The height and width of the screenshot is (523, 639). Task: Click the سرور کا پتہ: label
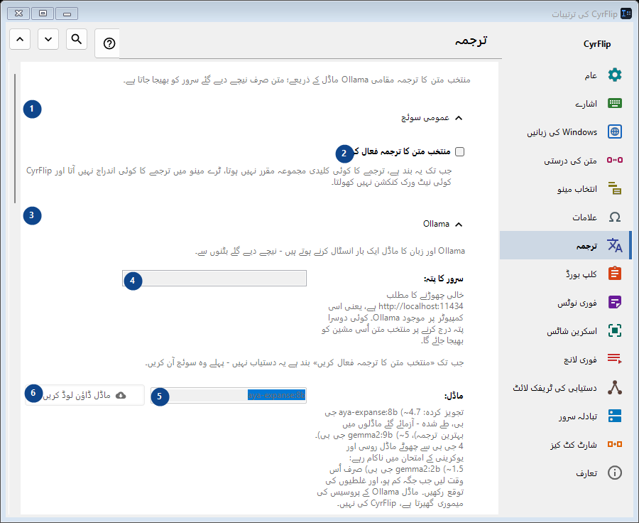tap(443, 279)
